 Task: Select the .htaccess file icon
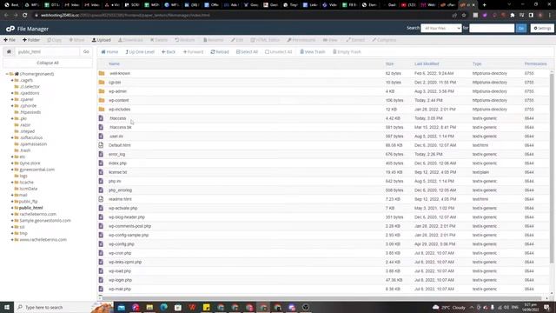[101, 118]
